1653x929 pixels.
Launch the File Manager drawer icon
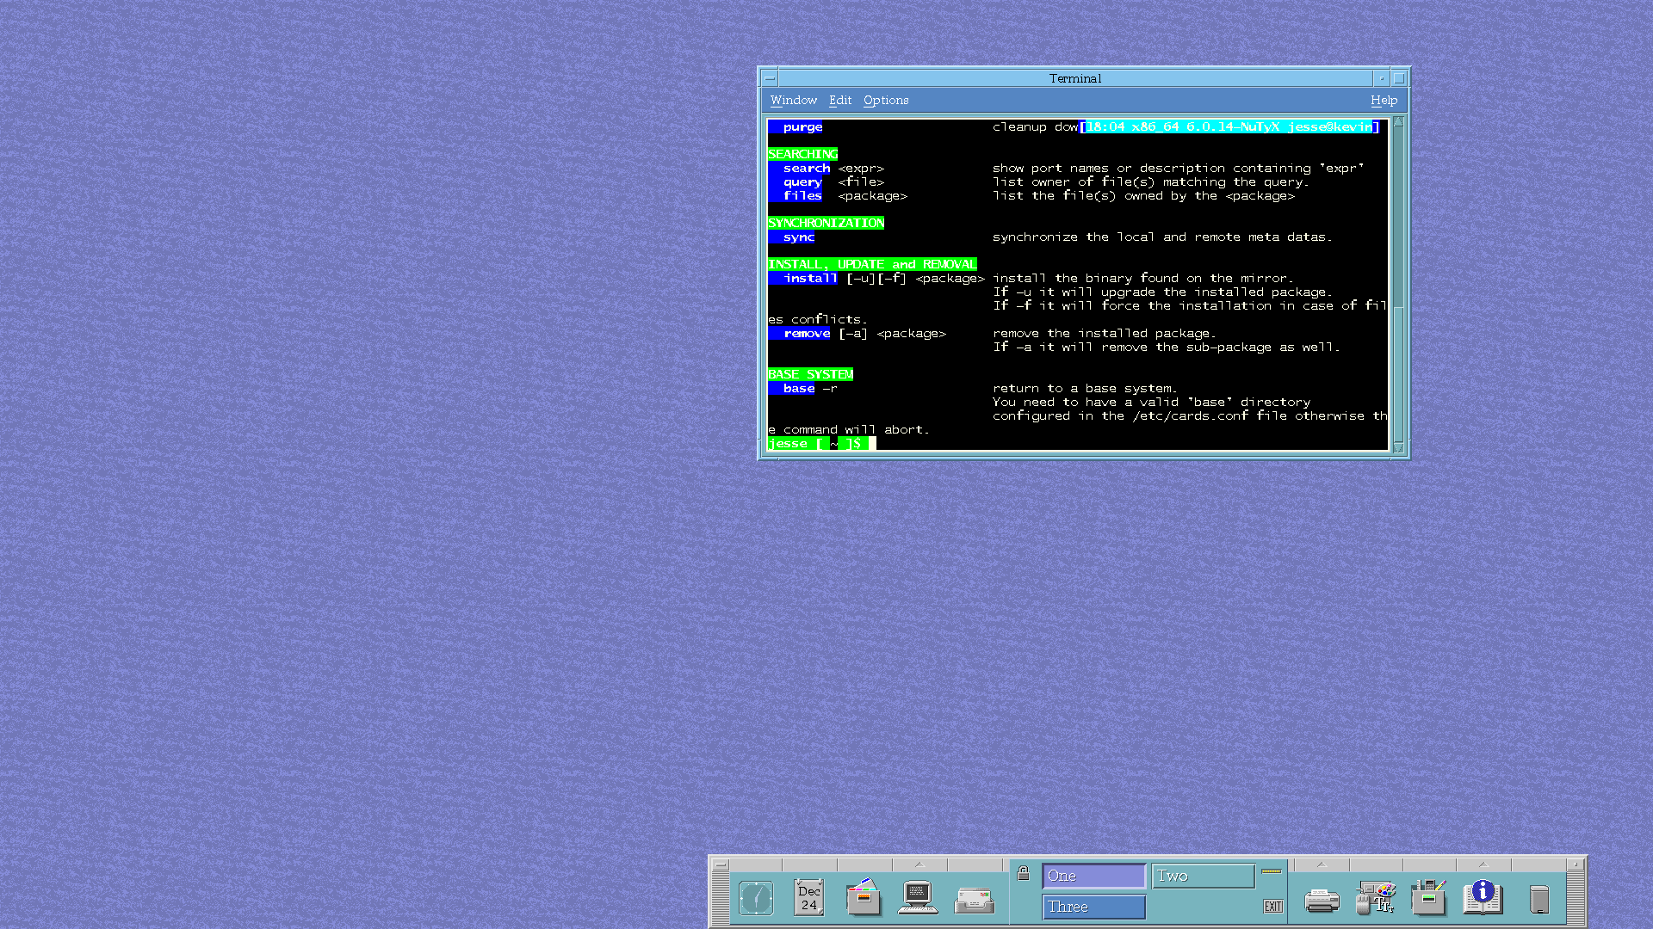click(864, 897)
